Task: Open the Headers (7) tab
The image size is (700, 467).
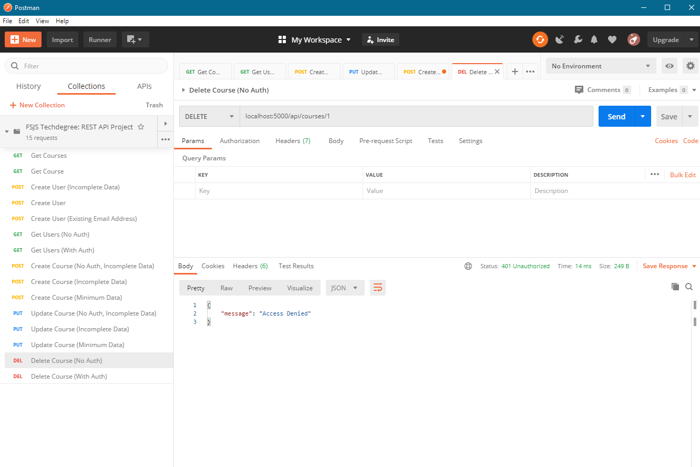Action: click(293, 140)
